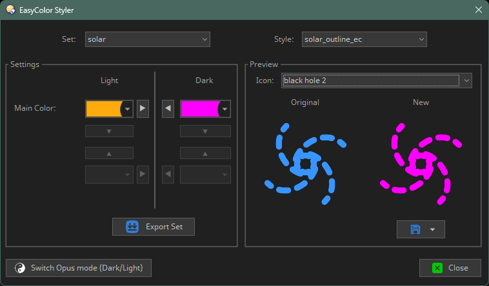Click the Main Color label
Screen dimensions: 489x286
pos(35,108)
